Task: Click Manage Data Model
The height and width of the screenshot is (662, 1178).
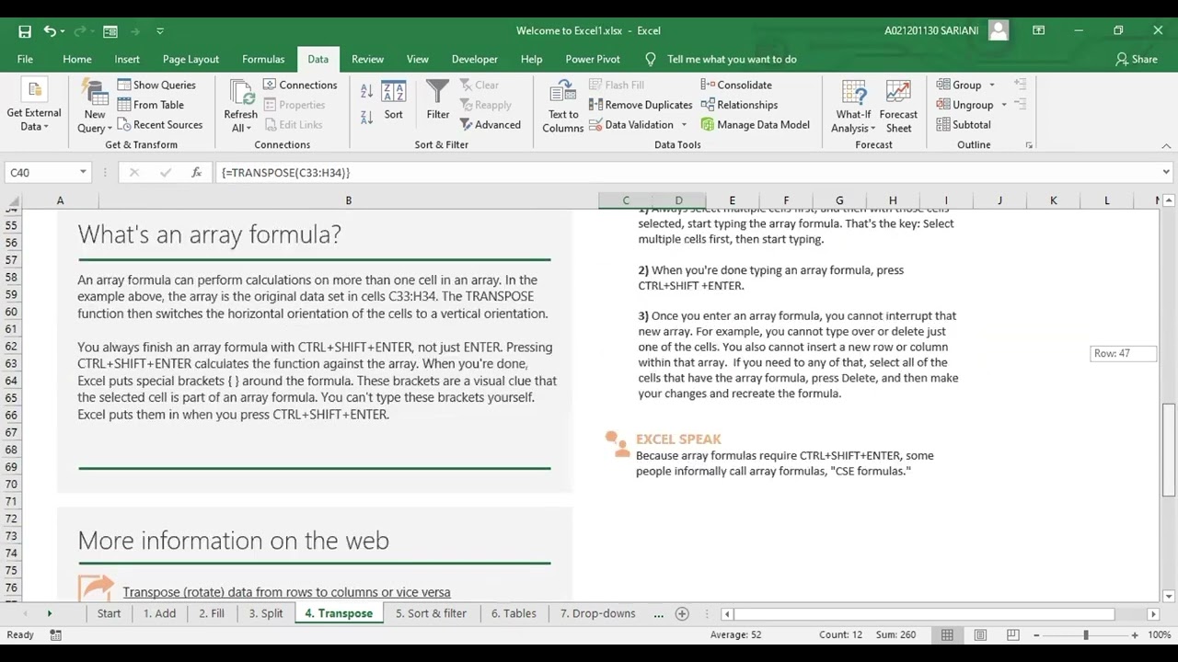Action: [756, 125]
